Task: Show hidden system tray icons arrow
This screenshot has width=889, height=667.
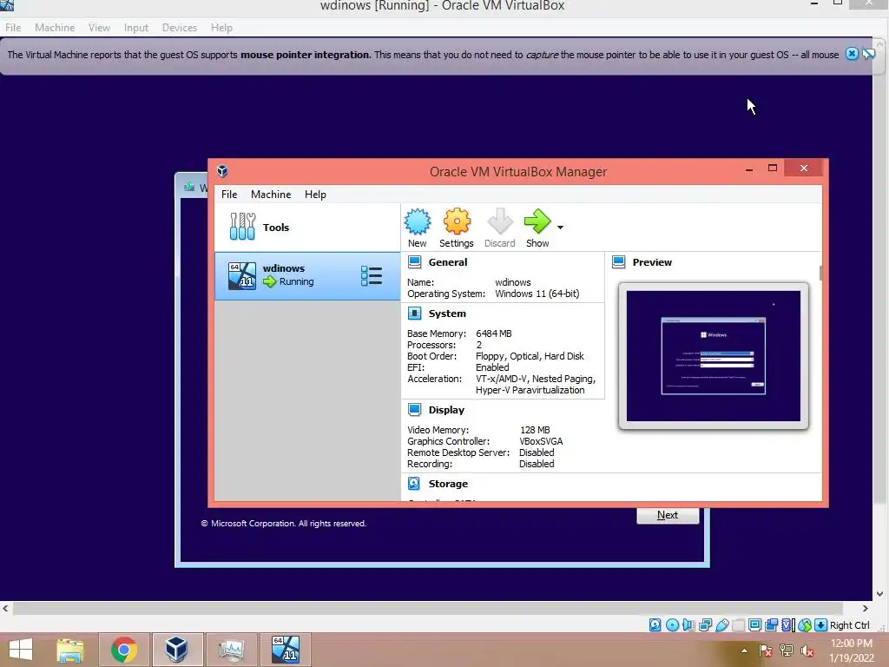Action: click(x=744, y=650)
